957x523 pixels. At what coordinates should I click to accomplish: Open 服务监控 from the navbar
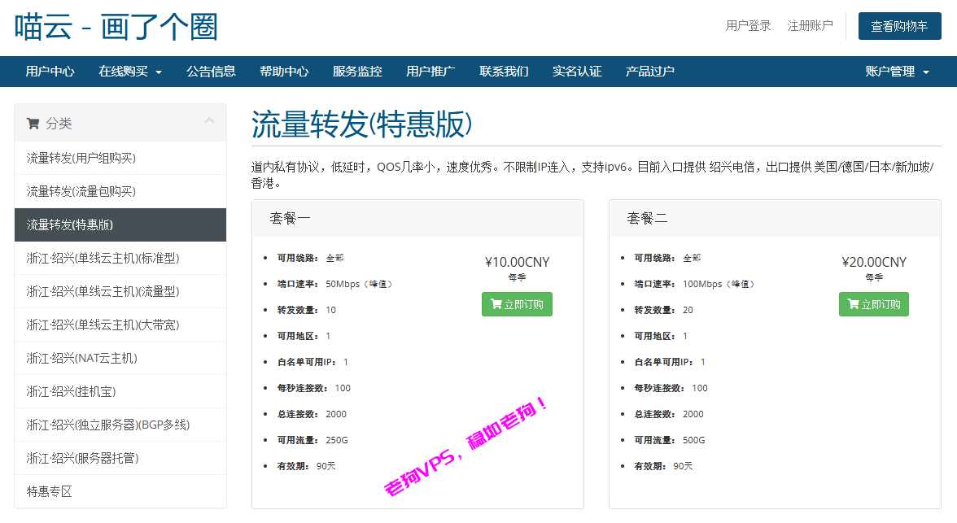pos(357,72)
